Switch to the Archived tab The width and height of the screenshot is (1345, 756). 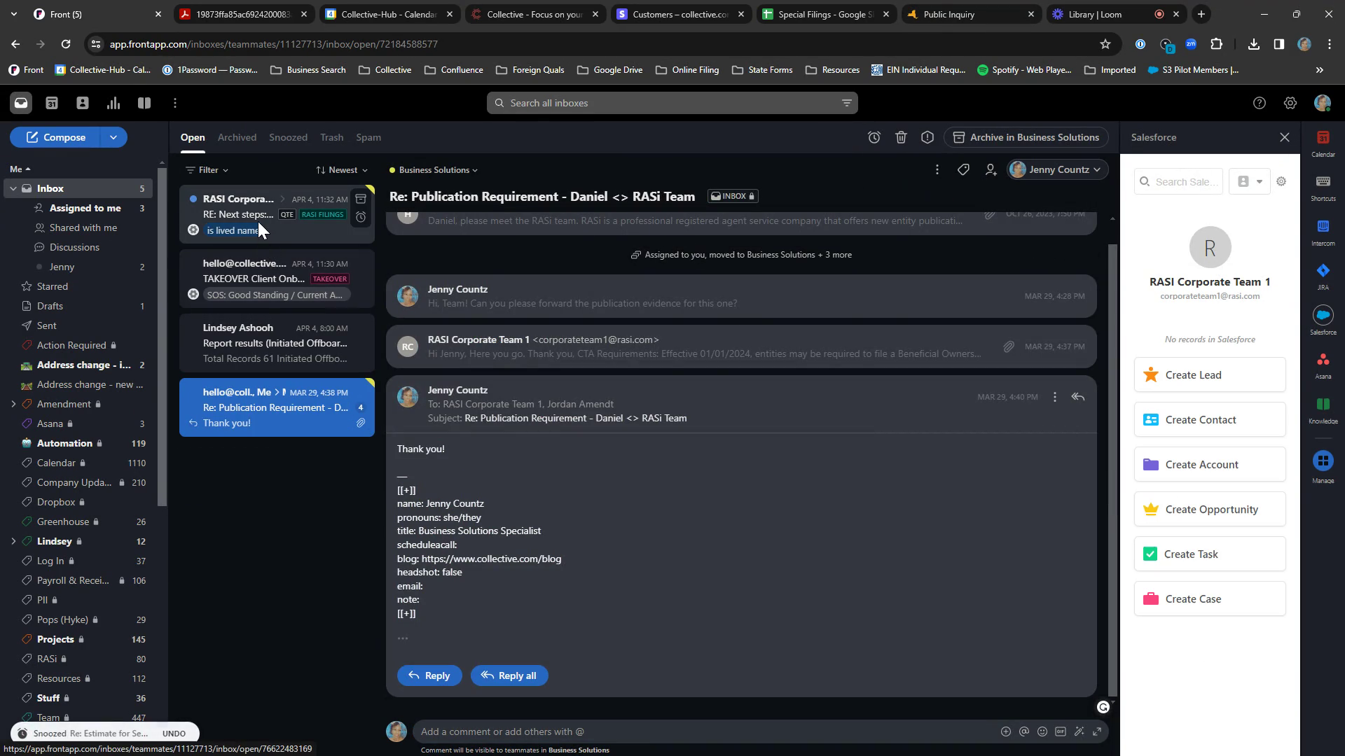(237, 138)
